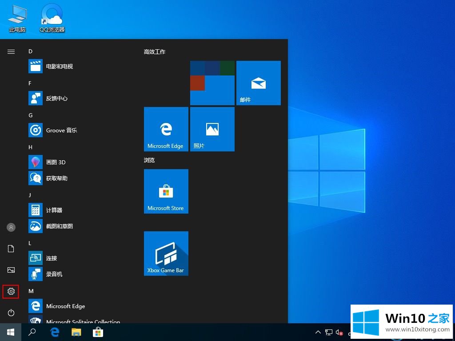Open the 照片 photos tile
Image resolution: width=455 pixels, height=341 pixels.
coord(212,129)
